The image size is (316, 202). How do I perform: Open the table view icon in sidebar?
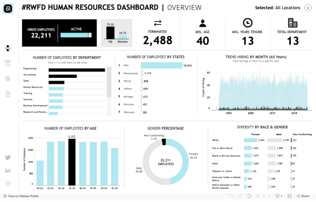click(8, 63)
